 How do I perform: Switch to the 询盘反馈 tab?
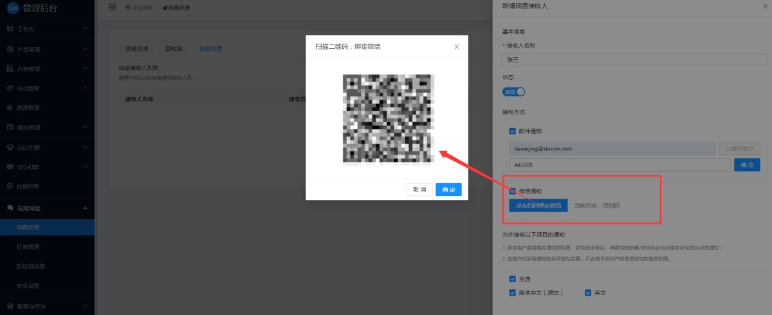(136, 49)
